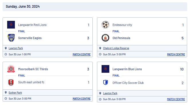Click the Langwarrin Red Lions team logo
190x105 pixels.
point(11,25)
